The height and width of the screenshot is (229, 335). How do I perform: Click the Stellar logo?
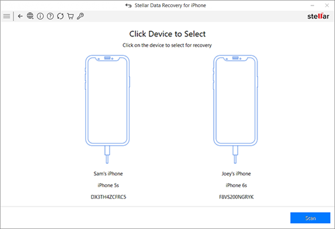pos(318,16)
